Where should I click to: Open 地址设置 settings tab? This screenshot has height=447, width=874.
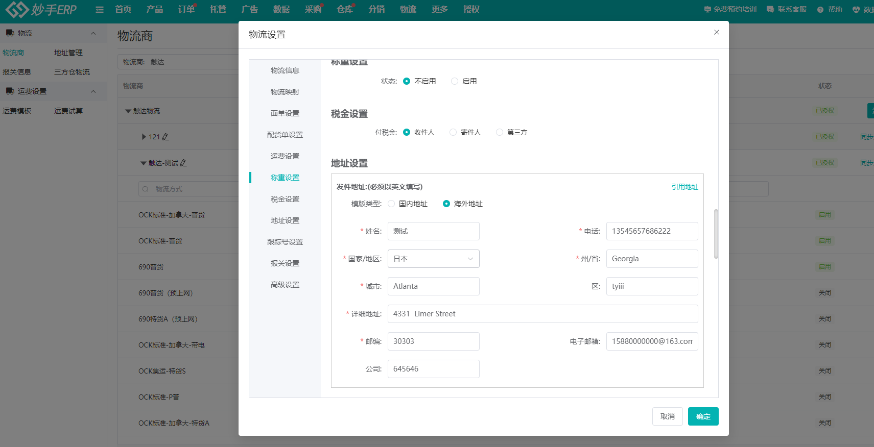coord(285,220)
